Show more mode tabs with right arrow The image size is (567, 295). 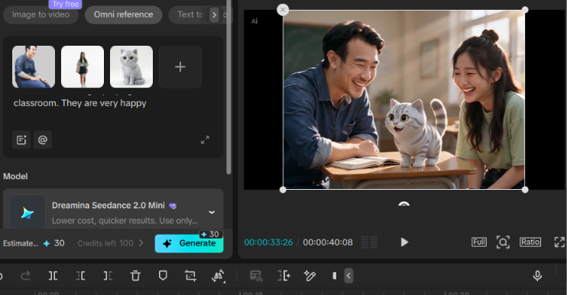(x=214, y=15)
